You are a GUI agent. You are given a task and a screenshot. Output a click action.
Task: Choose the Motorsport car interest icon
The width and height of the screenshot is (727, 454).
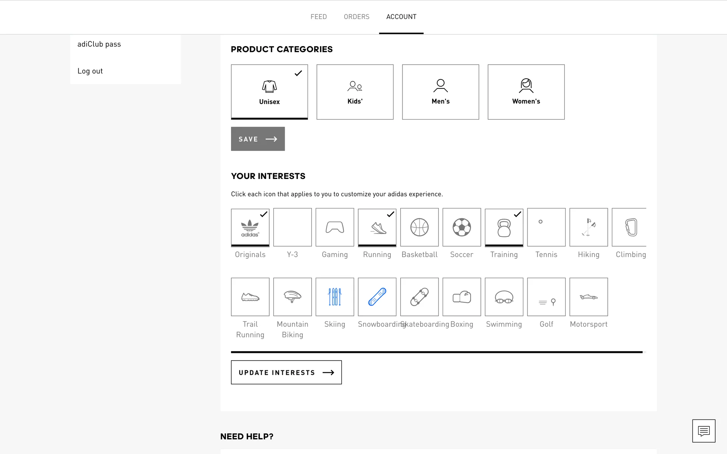588,297
